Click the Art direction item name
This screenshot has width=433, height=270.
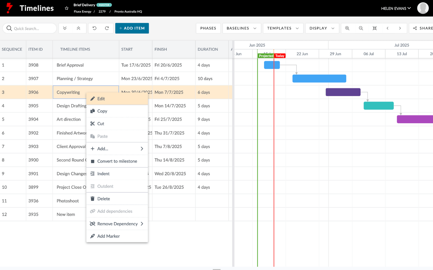click(x=69, y=119)
